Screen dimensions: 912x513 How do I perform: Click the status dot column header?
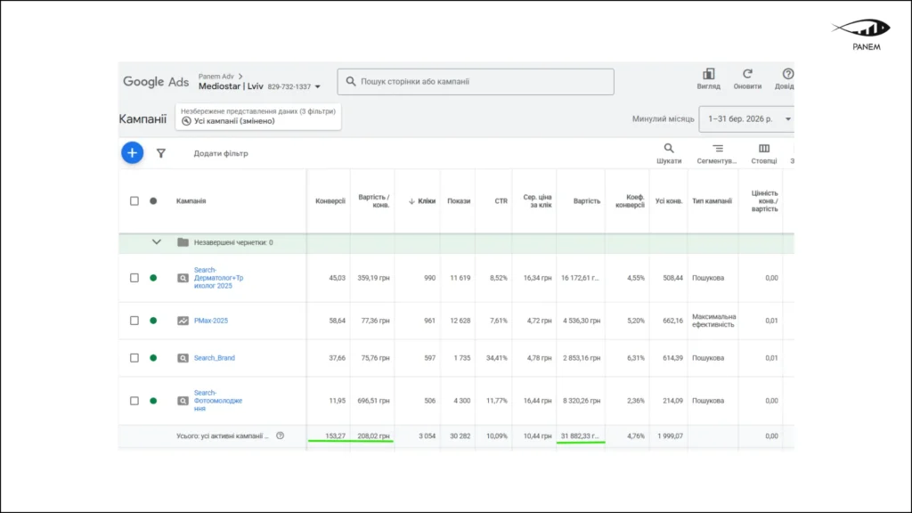(153, 200)
